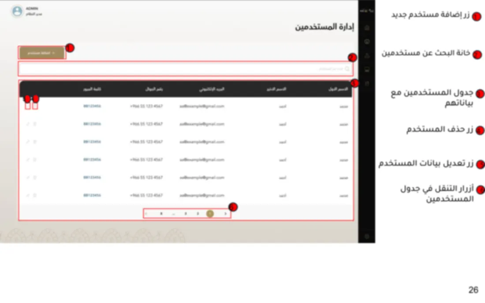Viewport: 485px width, 303px height.
Task: Delete the user in the last table row
Action: [x=35, y=196]
